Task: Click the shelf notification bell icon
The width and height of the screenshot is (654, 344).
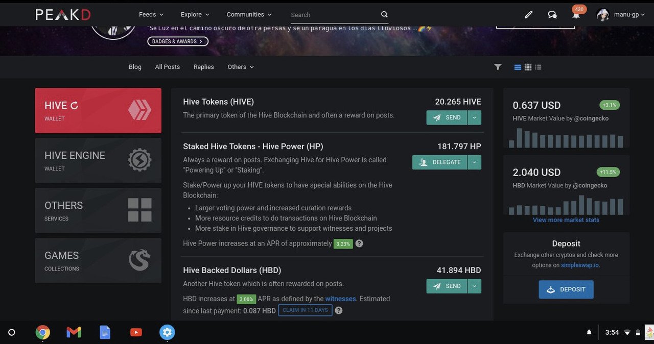Action: tap(589, 332)
